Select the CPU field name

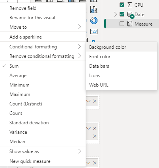point(139,5)
